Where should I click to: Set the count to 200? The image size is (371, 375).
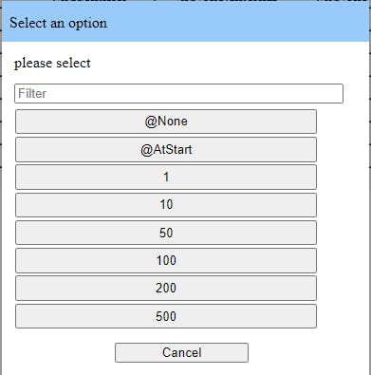click(x=166, y=289)
